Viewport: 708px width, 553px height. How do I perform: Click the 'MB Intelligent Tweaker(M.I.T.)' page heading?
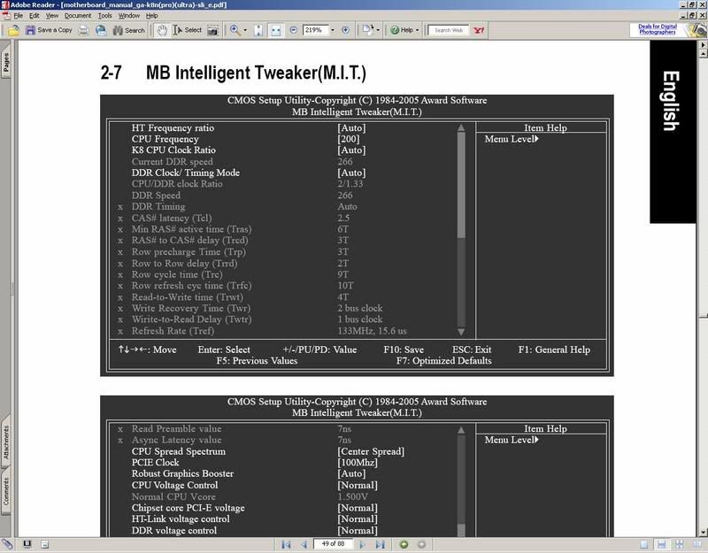tap(256, 73)
